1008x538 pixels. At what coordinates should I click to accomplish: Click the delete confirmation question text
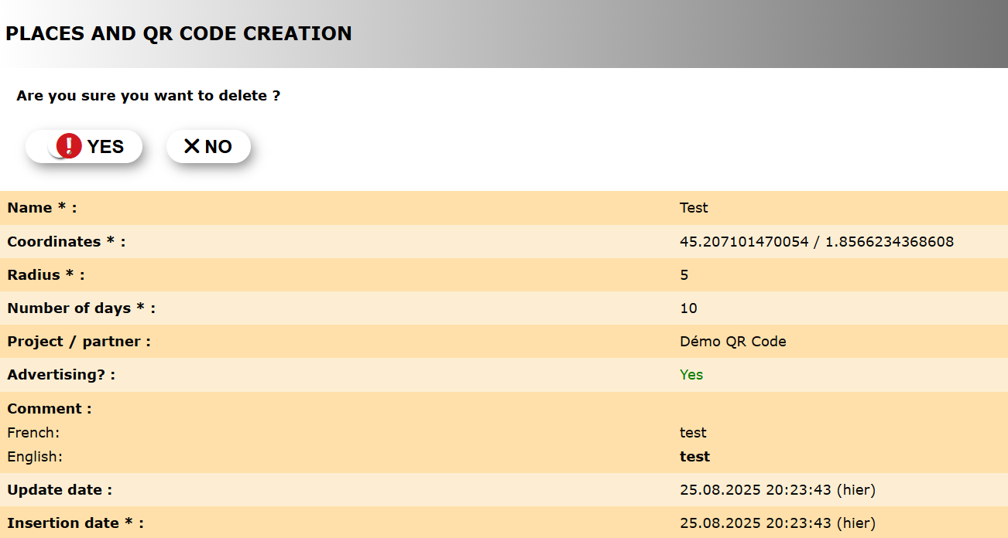pyautogui.click(x=148, y=96)
